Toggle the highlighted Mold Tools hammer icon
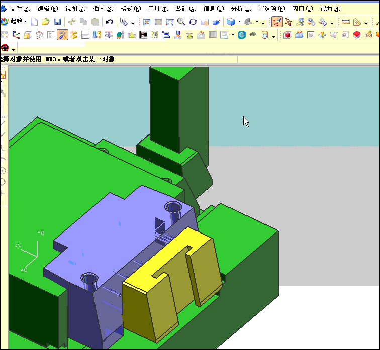 [62, 35]
